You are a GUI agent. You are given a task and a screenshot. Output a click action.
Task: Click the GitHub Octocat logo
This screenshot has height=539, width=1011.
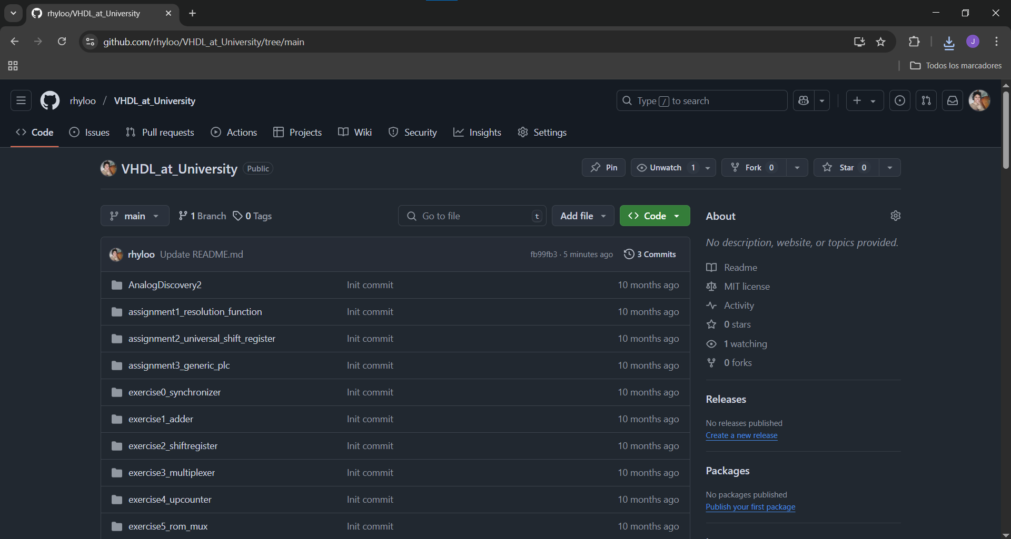click(50, 100)
